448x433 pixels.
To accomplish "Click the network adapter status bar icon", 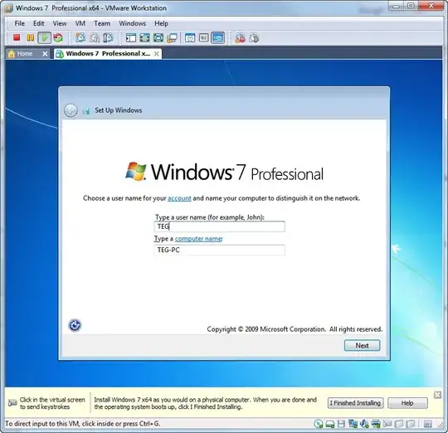I will point(353,424).
